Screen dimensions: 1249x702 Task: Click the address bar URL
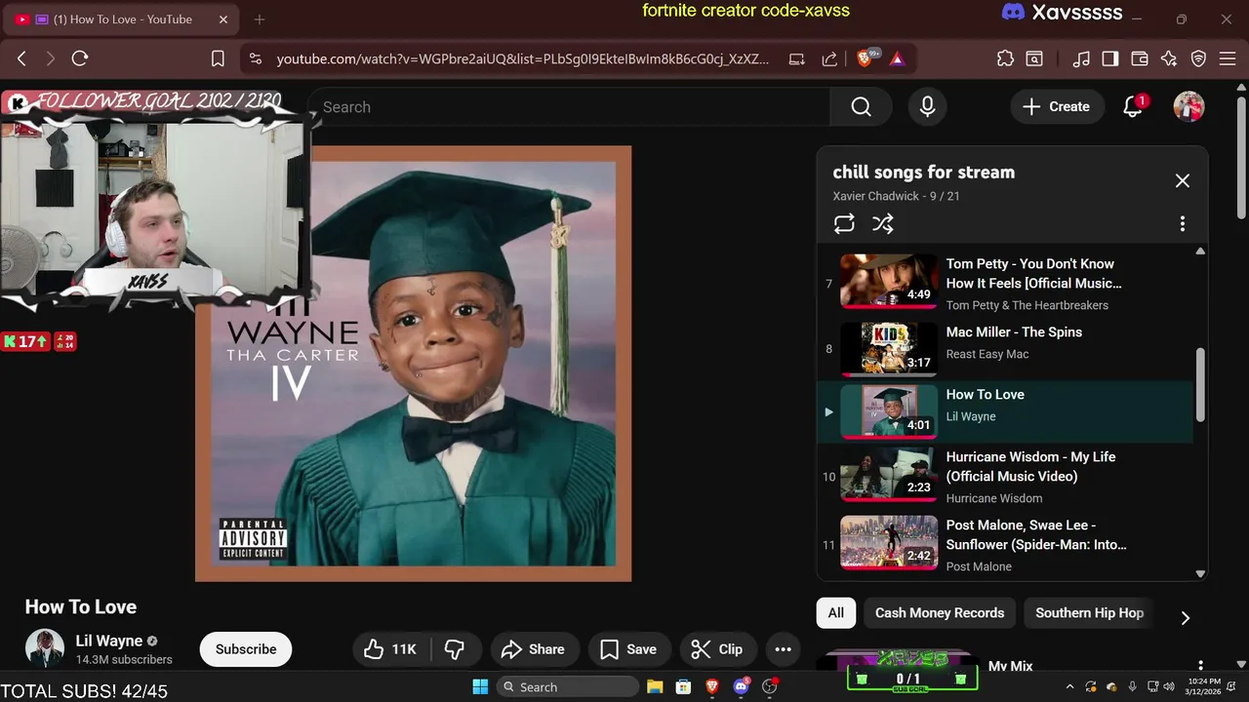[x=522, y=58]
